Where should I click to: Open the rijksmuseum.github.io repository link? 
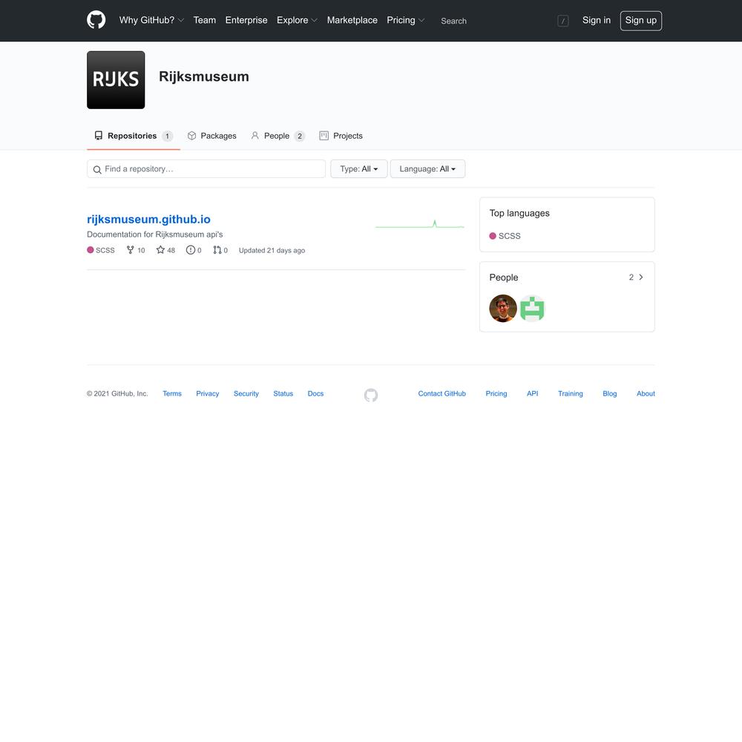point(148,219)
